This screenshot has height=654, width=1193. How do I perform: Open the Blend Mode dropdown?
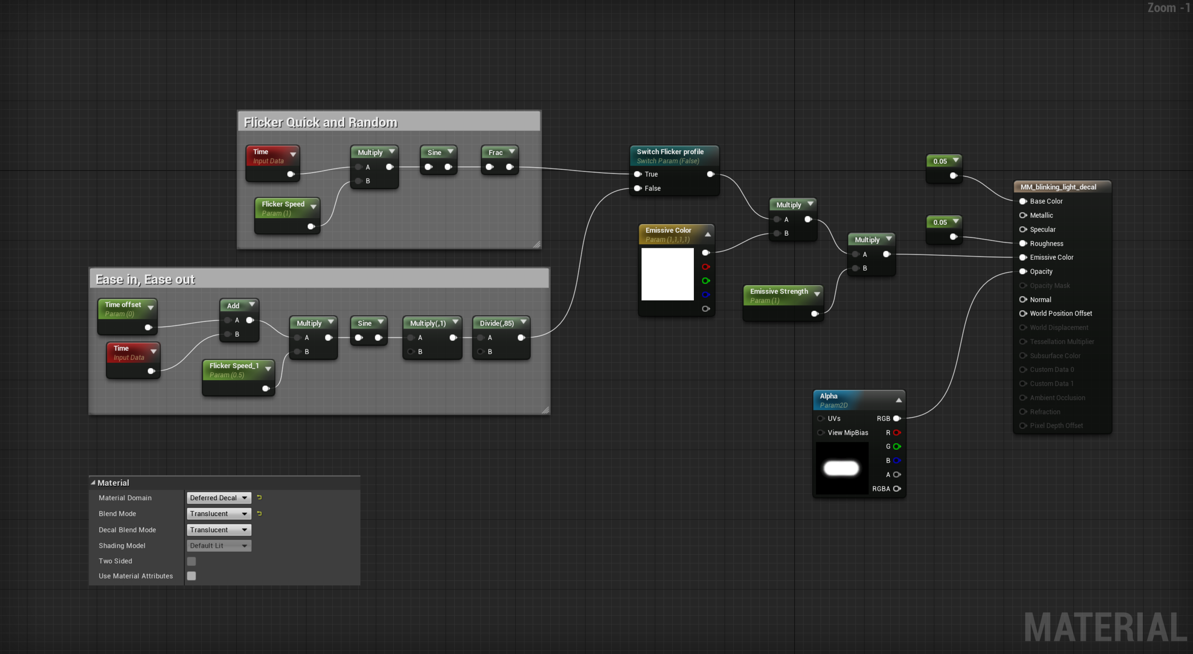point(219,514)
